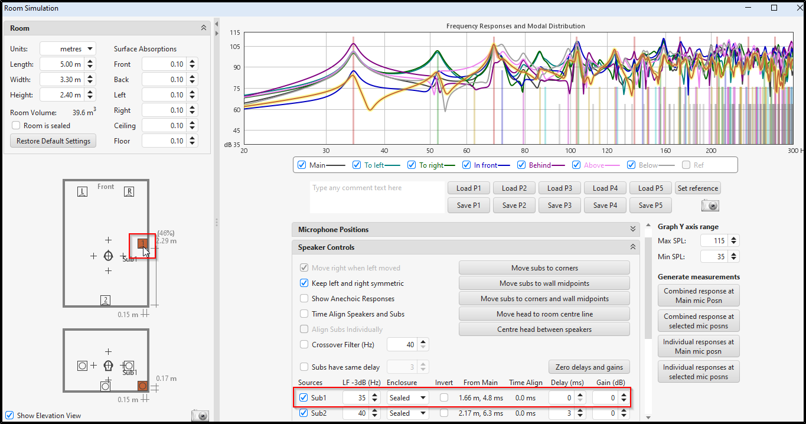Click the left speaker L icon in plan view
806x424 pixels.
tap(82, 191)
